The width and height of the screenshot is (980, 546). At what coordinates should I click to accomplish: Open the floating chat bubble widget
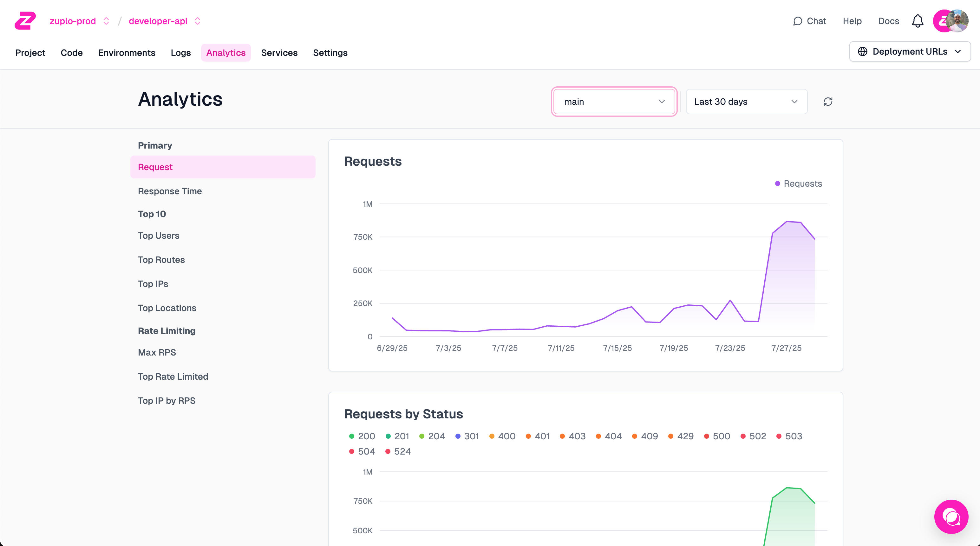point(951,516)
